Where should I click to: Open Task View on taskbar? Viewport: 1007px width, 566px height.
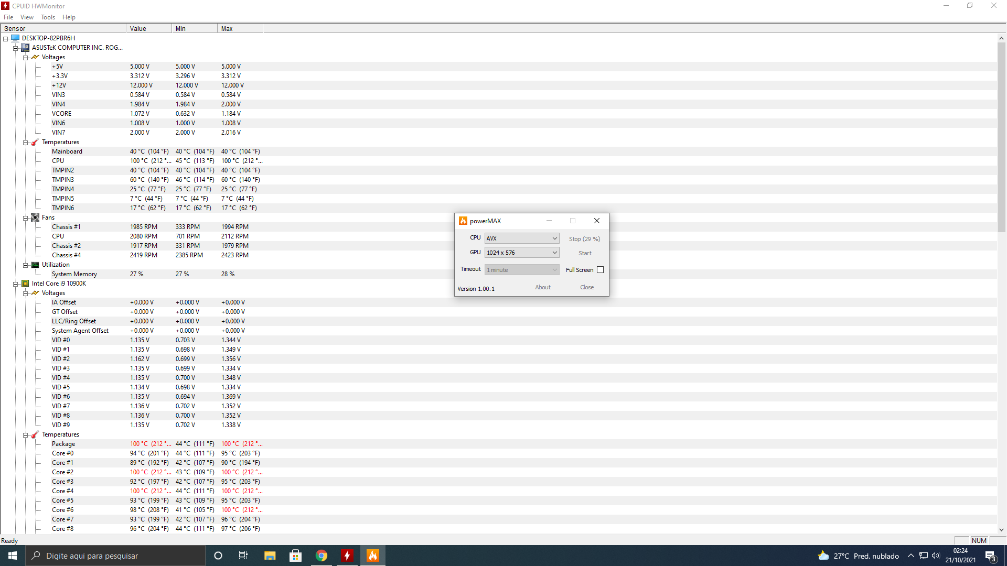coord(243,556)
